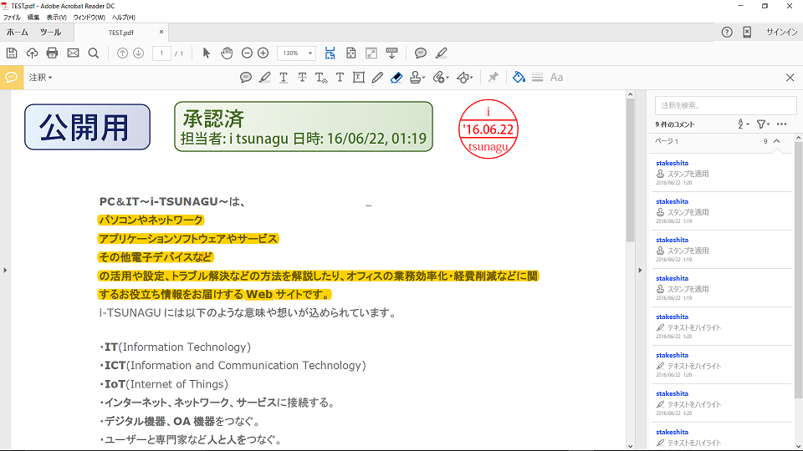This screenshot has height=451, width=803.
Task: Click the page number field
Action: pos(161,53)
